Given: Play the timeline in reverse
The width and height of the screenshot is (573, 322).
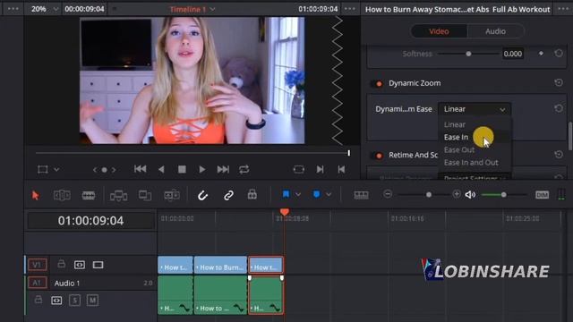Looking at the screenshot, I should [161, 169].
